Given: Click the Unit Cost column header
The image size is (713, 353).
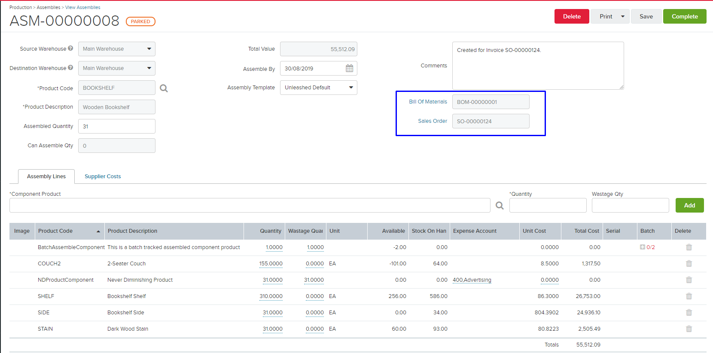Looking at the screenshot, I should [x=540, y=231].
